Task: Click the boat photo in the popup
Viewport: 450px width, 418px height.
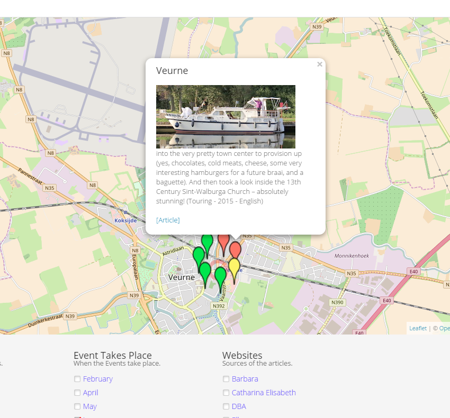Action: (226, 117)
